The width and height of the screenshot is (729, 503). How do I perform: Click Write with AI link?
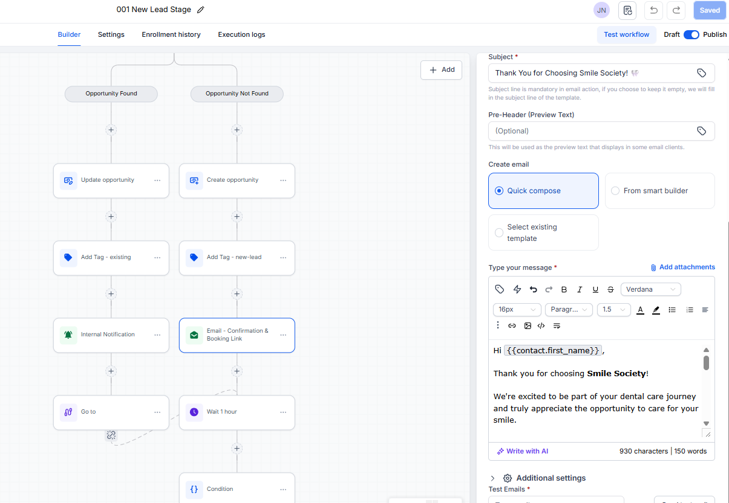(x=523, y=451)
